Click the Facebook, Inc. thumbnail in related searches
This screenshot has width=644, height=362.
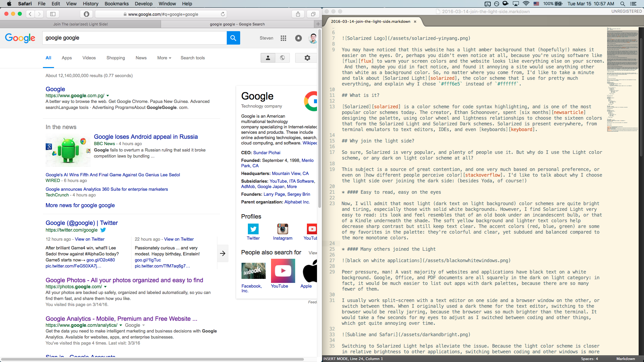tap(254, 271)
